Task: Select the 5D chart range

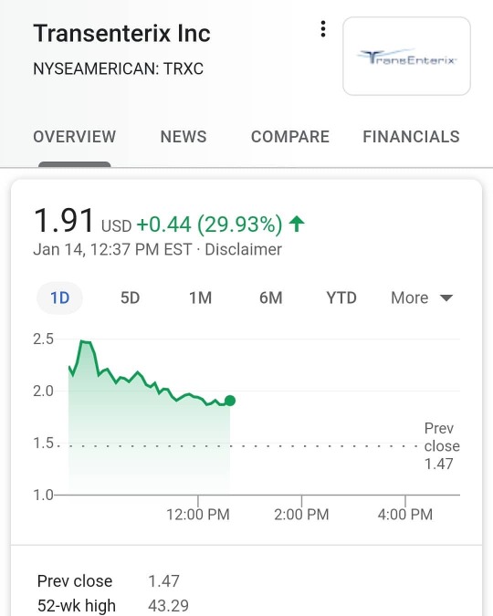Action: 131,298
